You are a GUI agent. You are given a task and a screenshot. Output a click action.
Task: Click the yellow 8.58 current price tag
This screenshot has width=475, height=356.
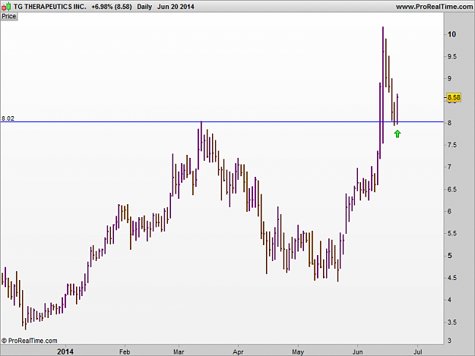point(454,97)
